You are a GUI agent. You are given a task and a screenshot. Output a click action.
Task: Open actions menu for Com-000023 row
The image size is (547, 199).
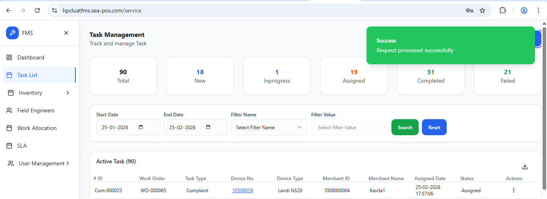(x=513, y=191)
